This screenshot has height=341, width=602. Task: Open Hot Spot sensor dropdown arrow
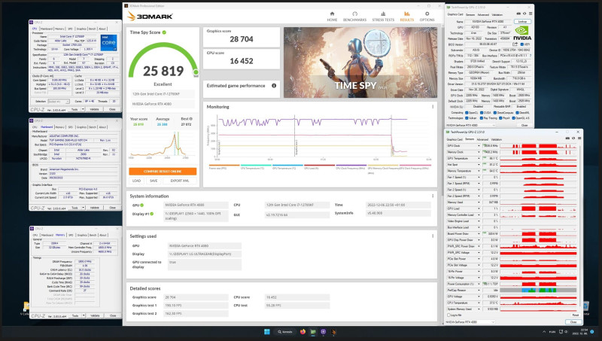point(479,165)
